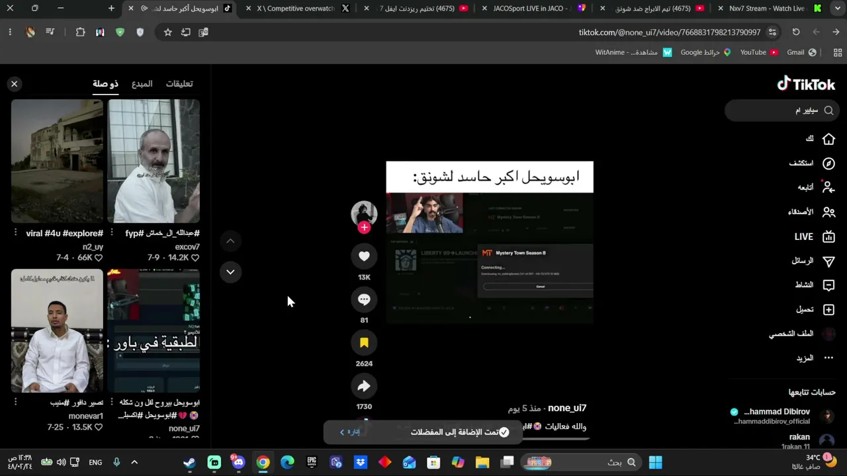
Task: Open the WitAnime bookmark
Action: coord(633,52)
